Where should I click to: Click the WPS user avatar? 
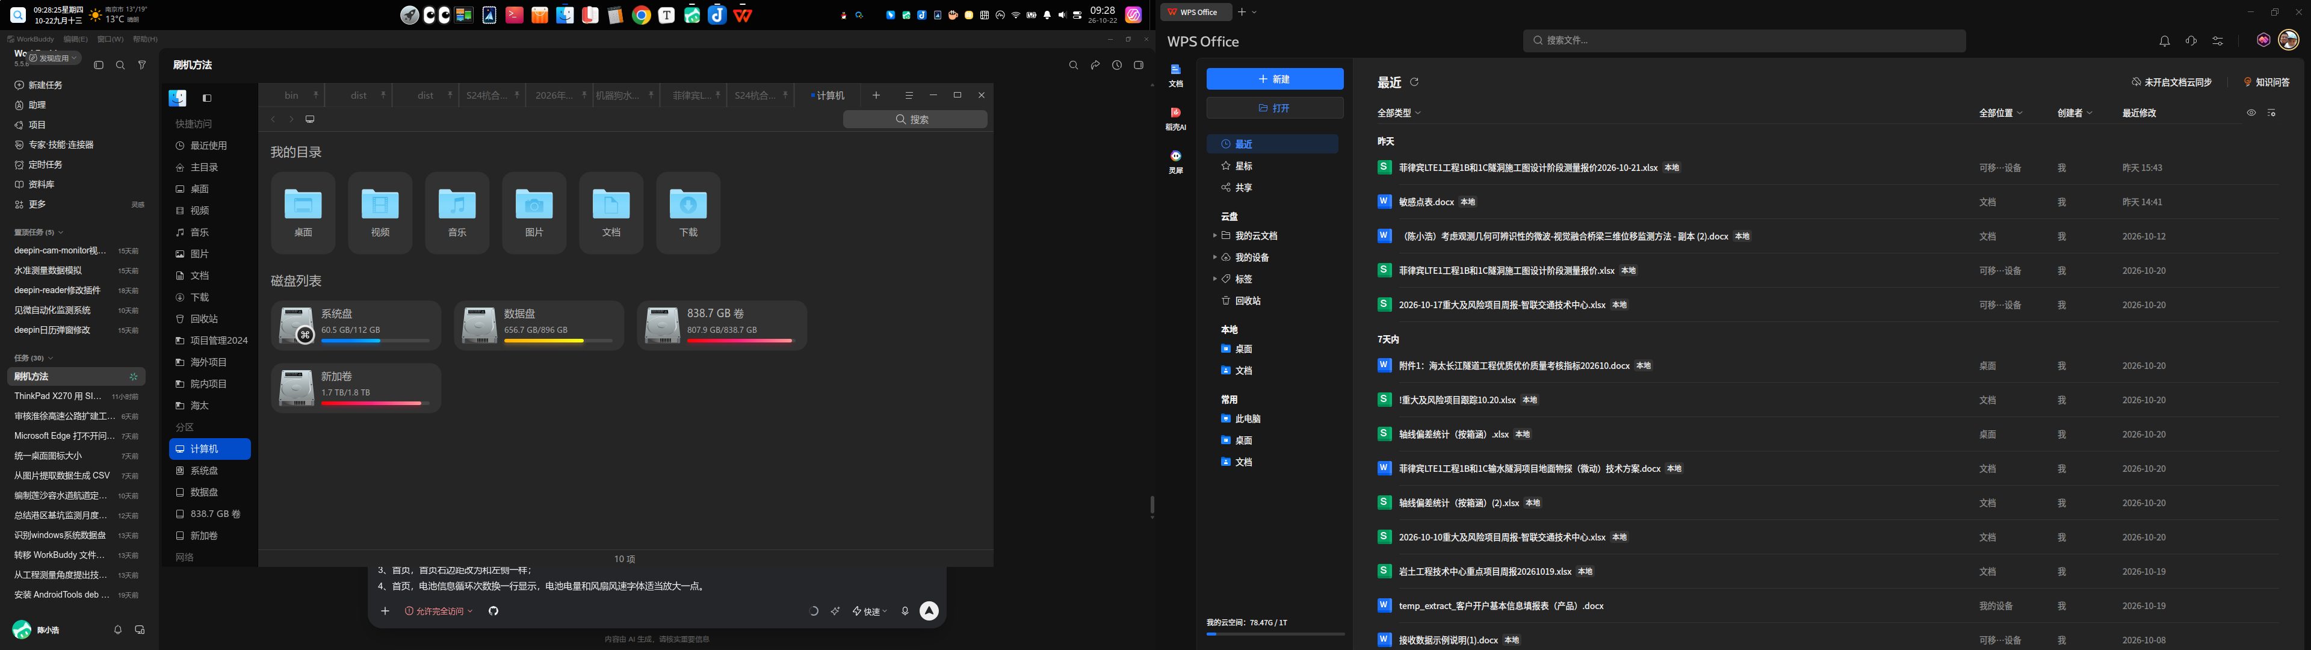[2289, 40]
